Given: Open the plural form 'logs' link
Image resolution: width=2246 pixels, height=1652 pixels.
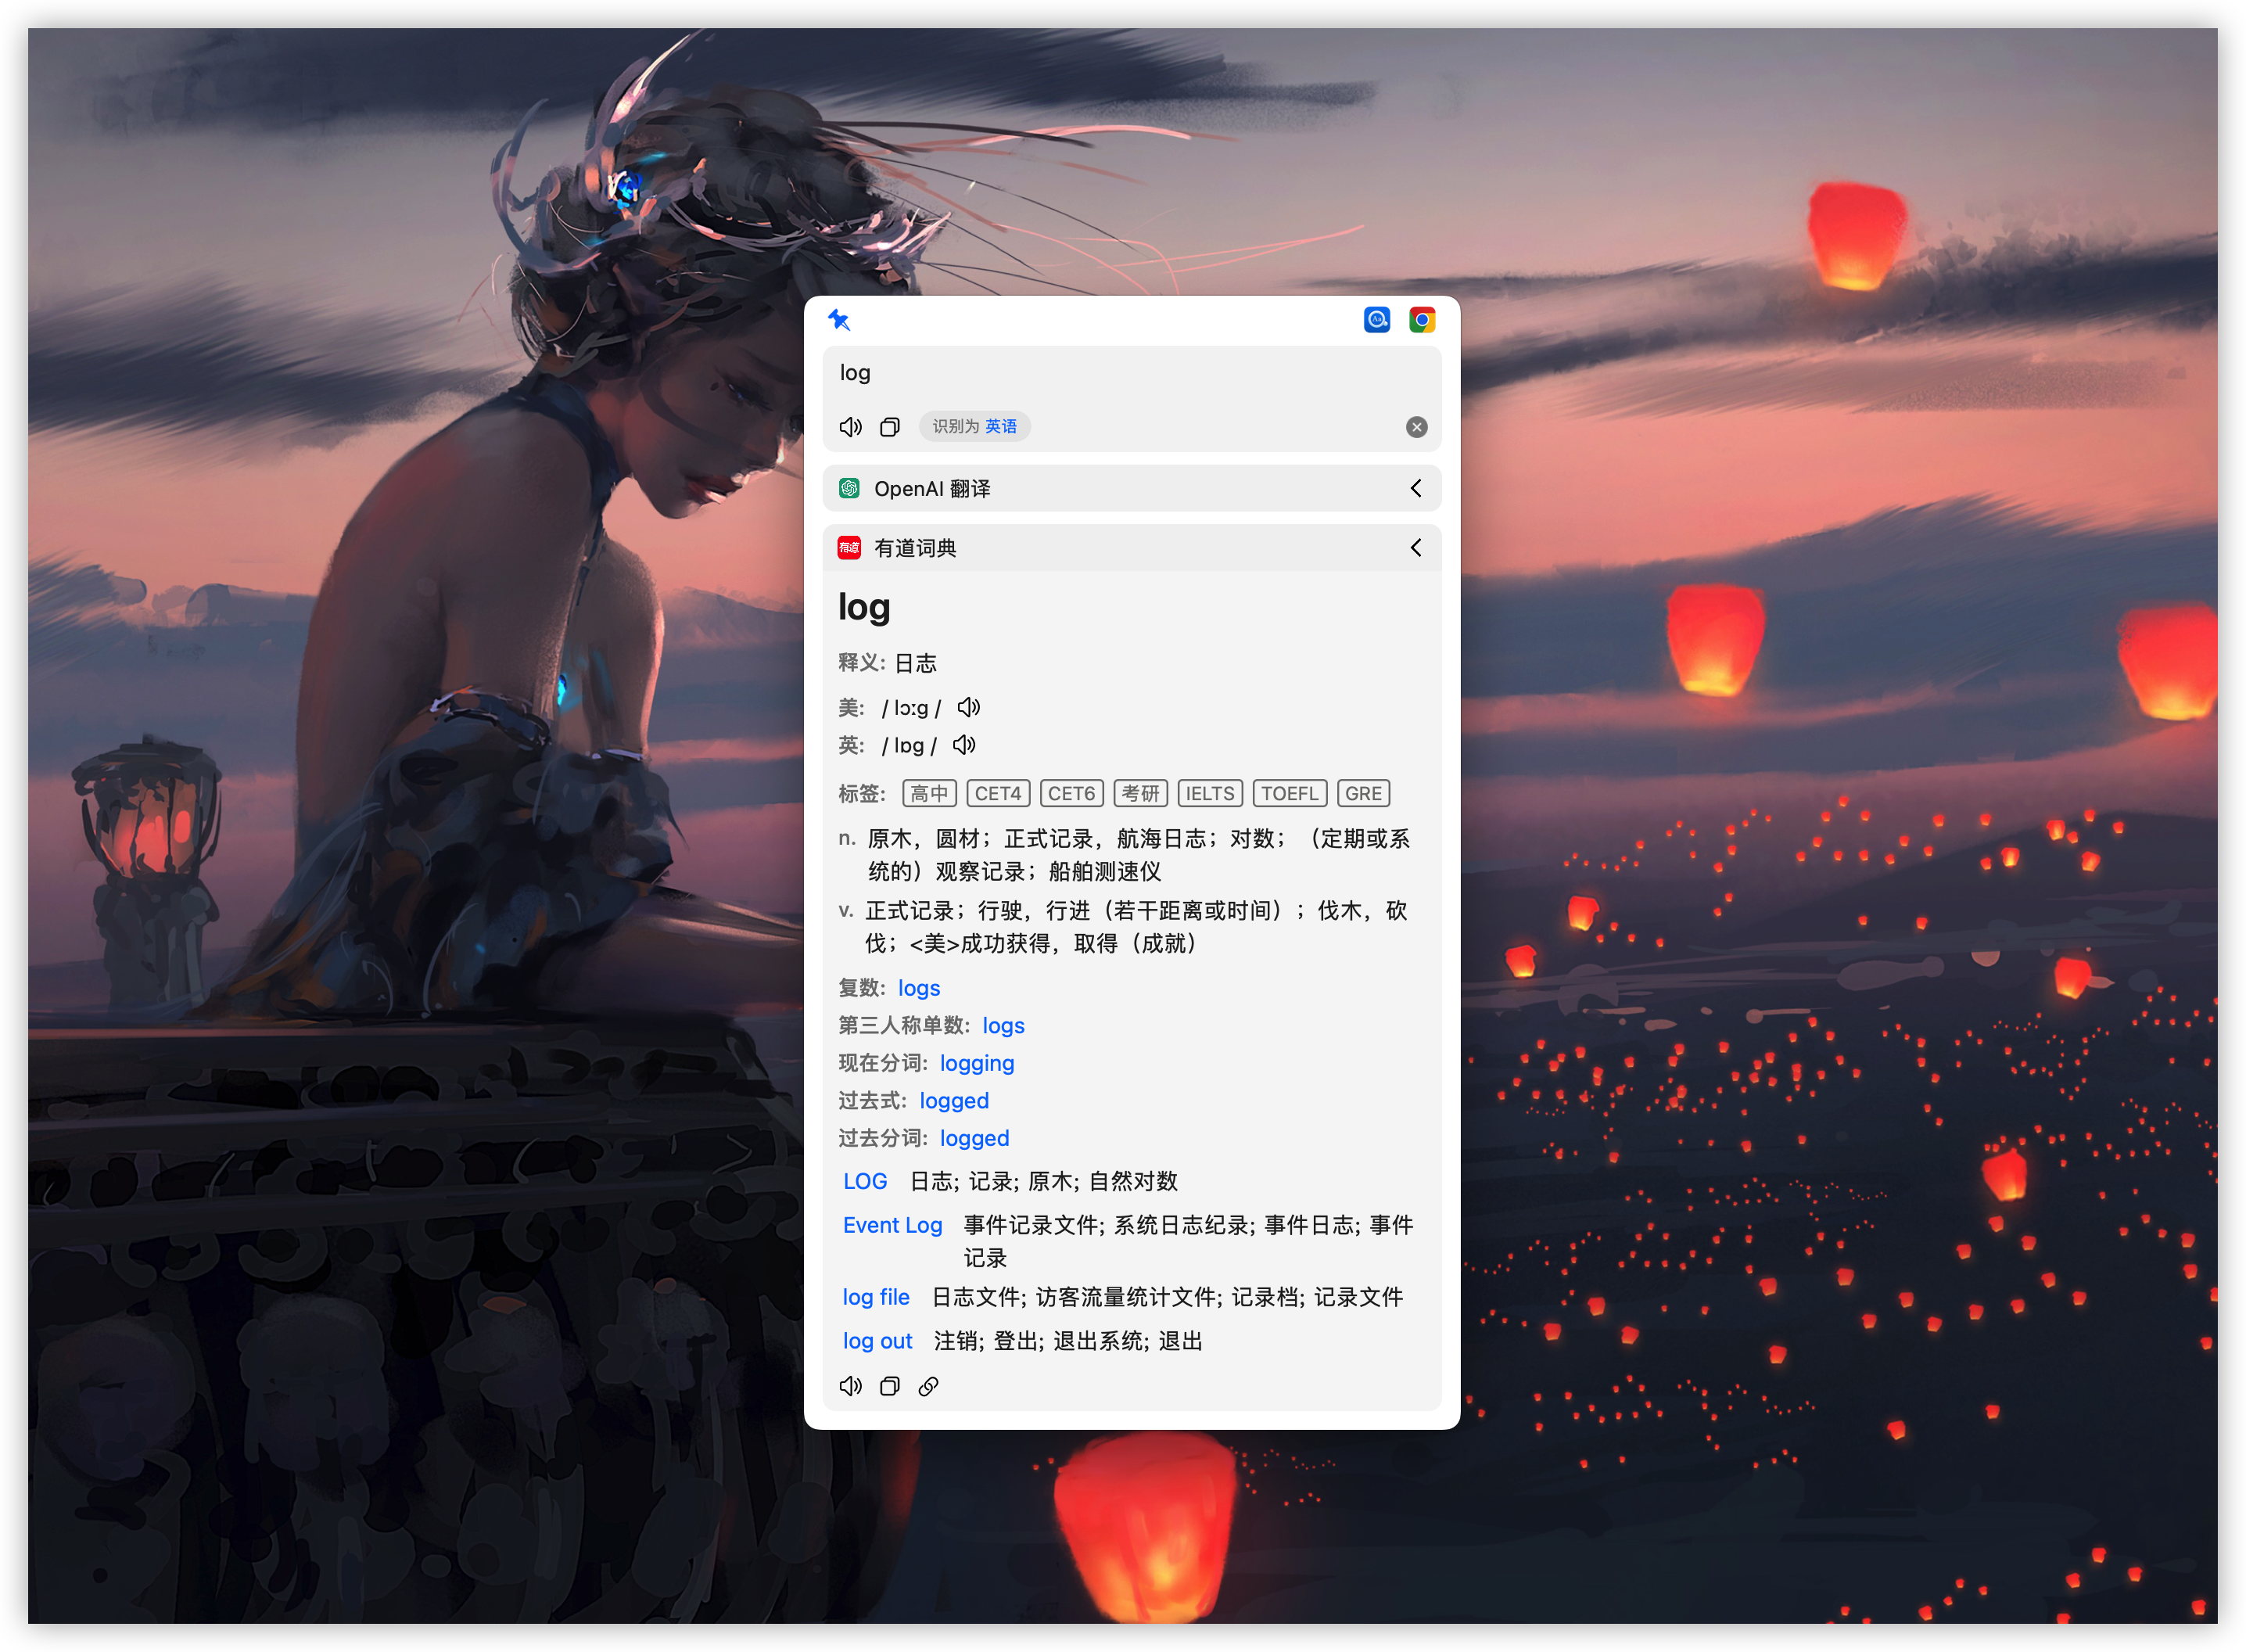Looking at the screenshot, I should (x=917, y=988).
